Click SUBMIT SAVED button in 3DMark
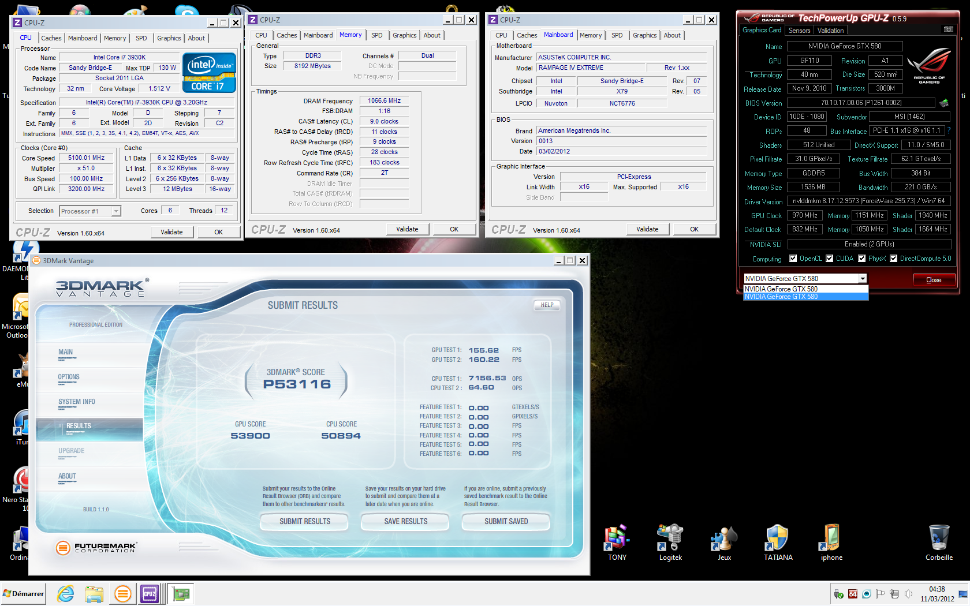The width and height of the screenshot is (970, 606). tap(506, 522)
